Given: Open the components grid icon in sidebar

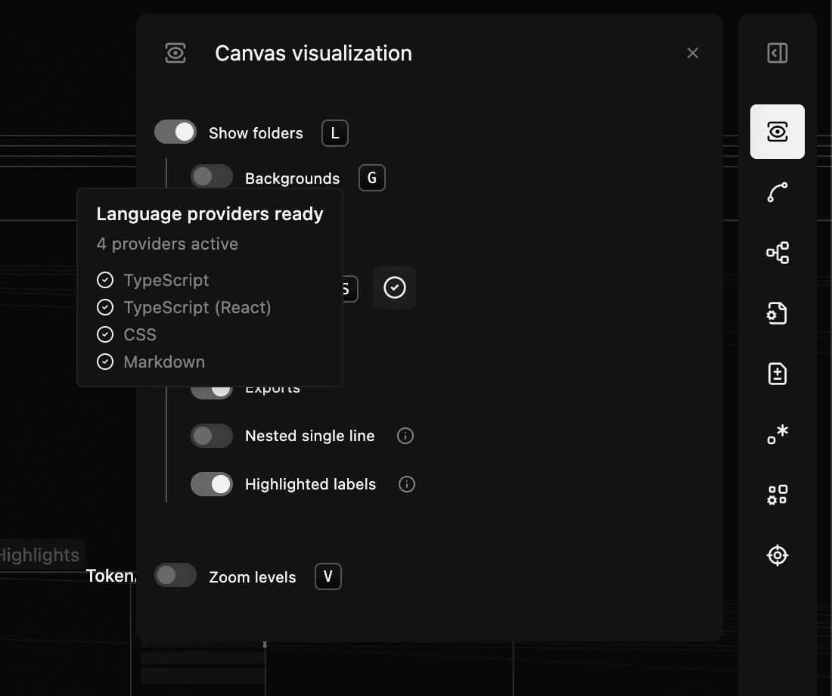Looking at the screenshot, I should tap(777, 494).
